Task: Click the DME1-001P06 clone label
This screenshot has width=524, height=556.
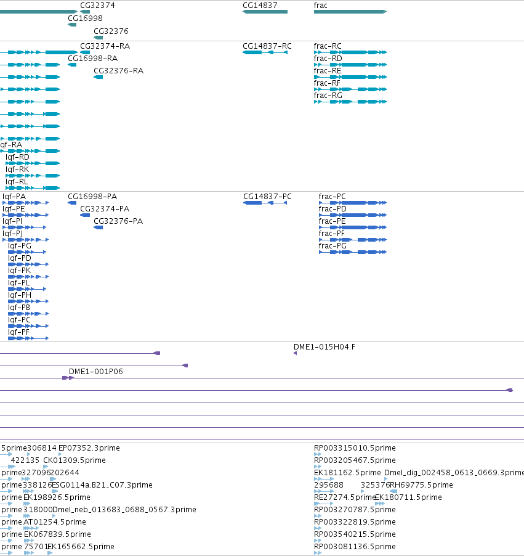Action: click(x=95, y=372)
